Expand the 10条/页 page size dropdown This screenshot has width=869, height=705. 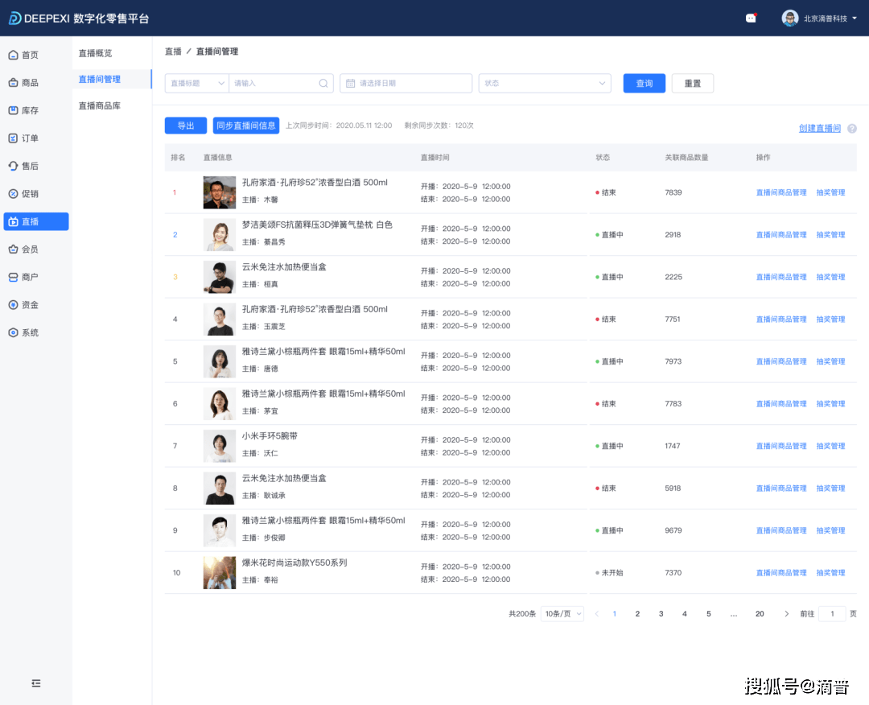pos(562,614)
